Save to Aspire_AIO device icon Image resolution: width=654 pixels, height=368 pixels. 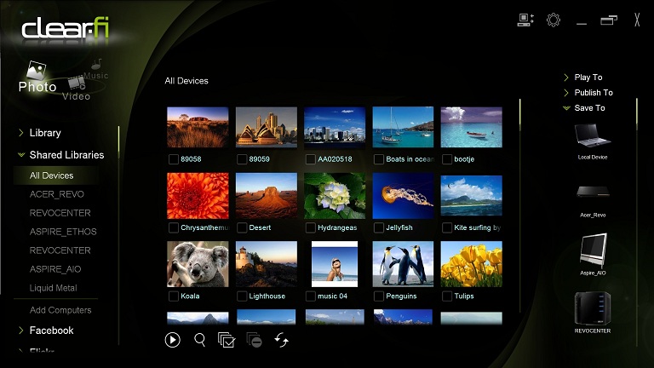click(593, 250)
